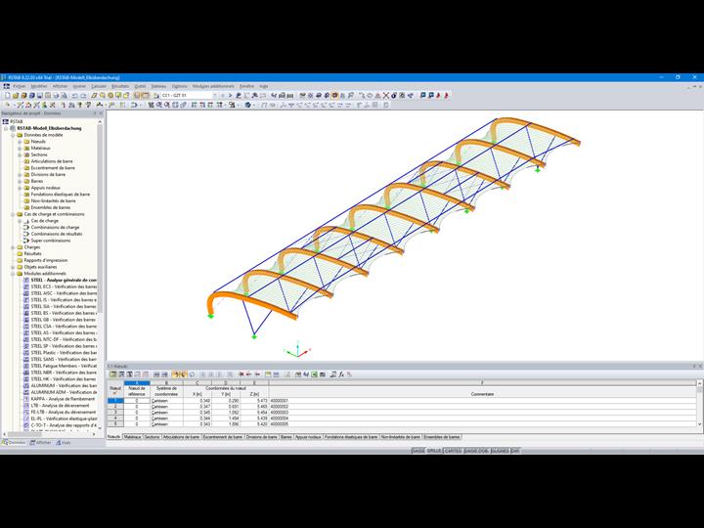The height and width of the screenshot is (528, 704).
Task: Click the first red flag icon at the toolbar end
Action: (439, 95)
